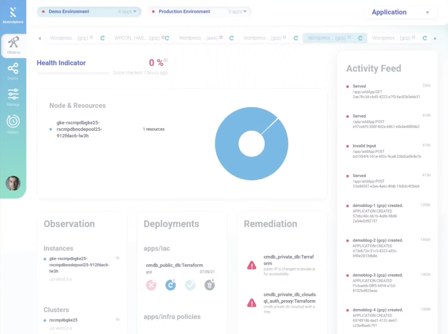Click the gke-rscmpdbgke25 node under Node & Resources

[x=79, y=129]
